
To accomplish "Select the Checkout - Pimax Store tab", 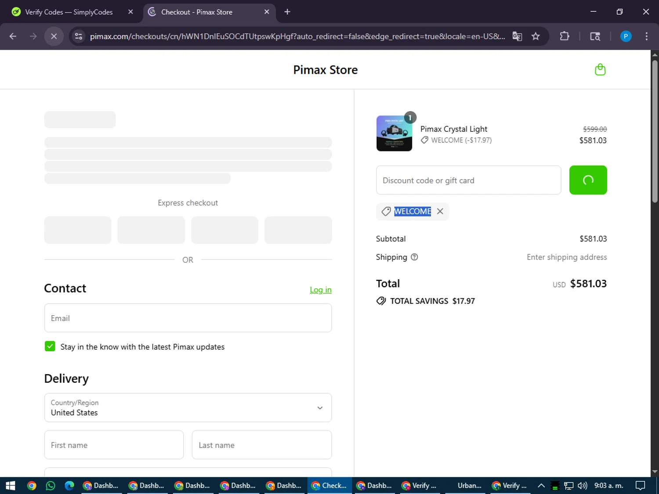I will click(x=196, y=12).
